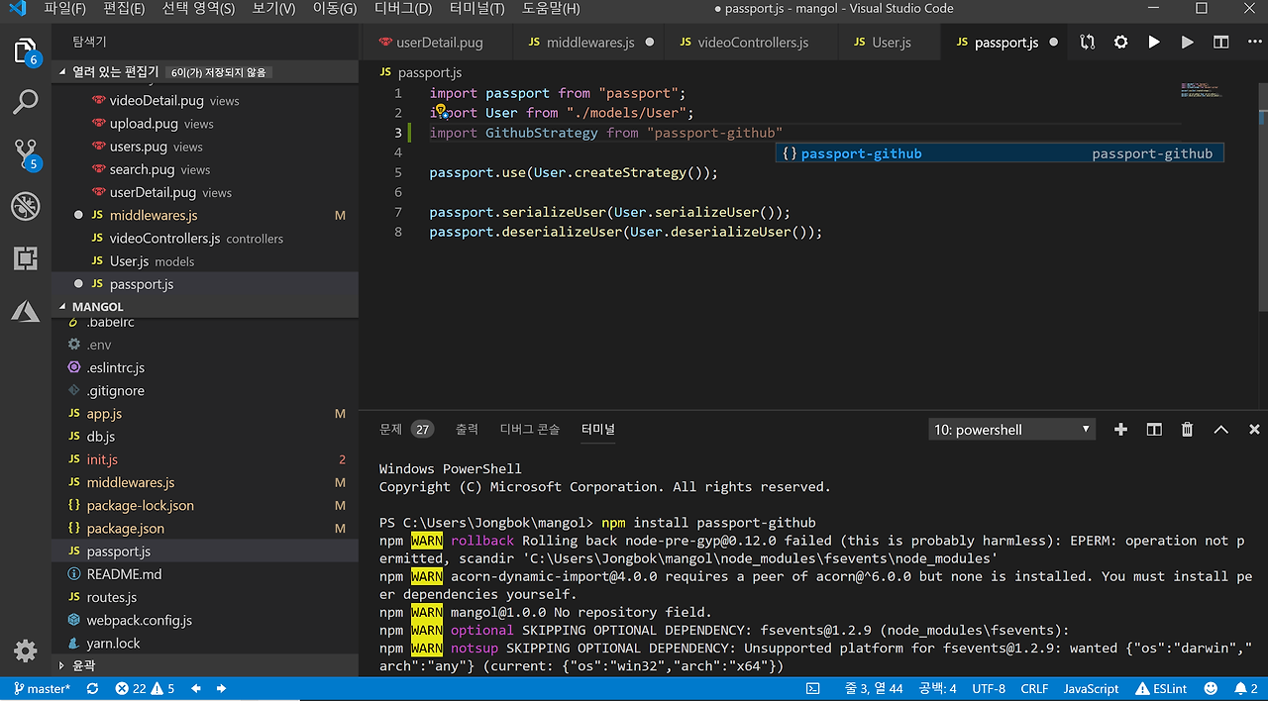Switch to the videoControllers.js editor tab
The height and width of the screenshot is (701, 1268).
[x=752, y=43]
